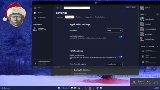
Task: Click the taskbar Search box
Action: pyautogui.click(x=65, y=88)
